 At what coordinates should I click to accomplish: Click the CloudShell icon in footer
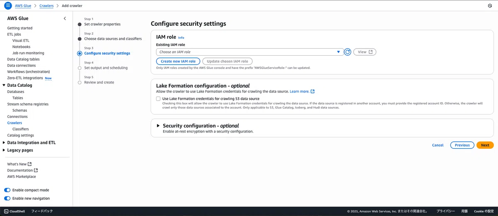pyautogui.click(x=6, y=211)
